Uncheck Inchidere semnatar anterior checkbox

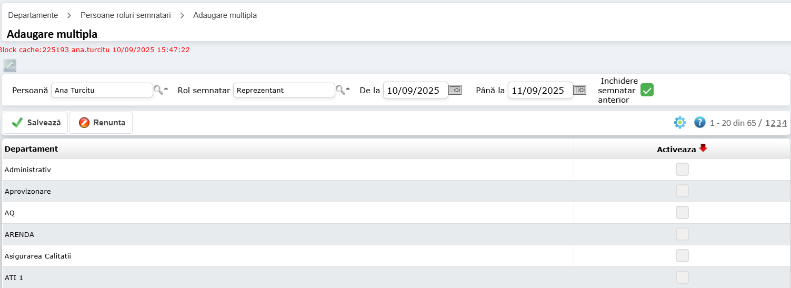click(647, 90)
